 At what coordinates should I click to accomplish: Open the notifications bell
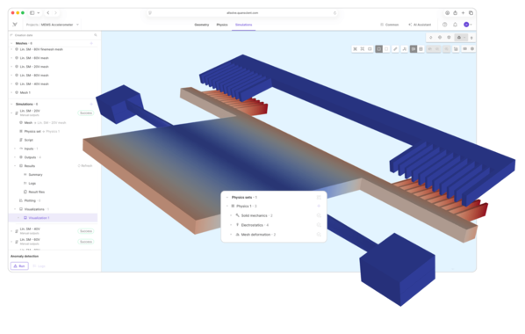(455, 25)
